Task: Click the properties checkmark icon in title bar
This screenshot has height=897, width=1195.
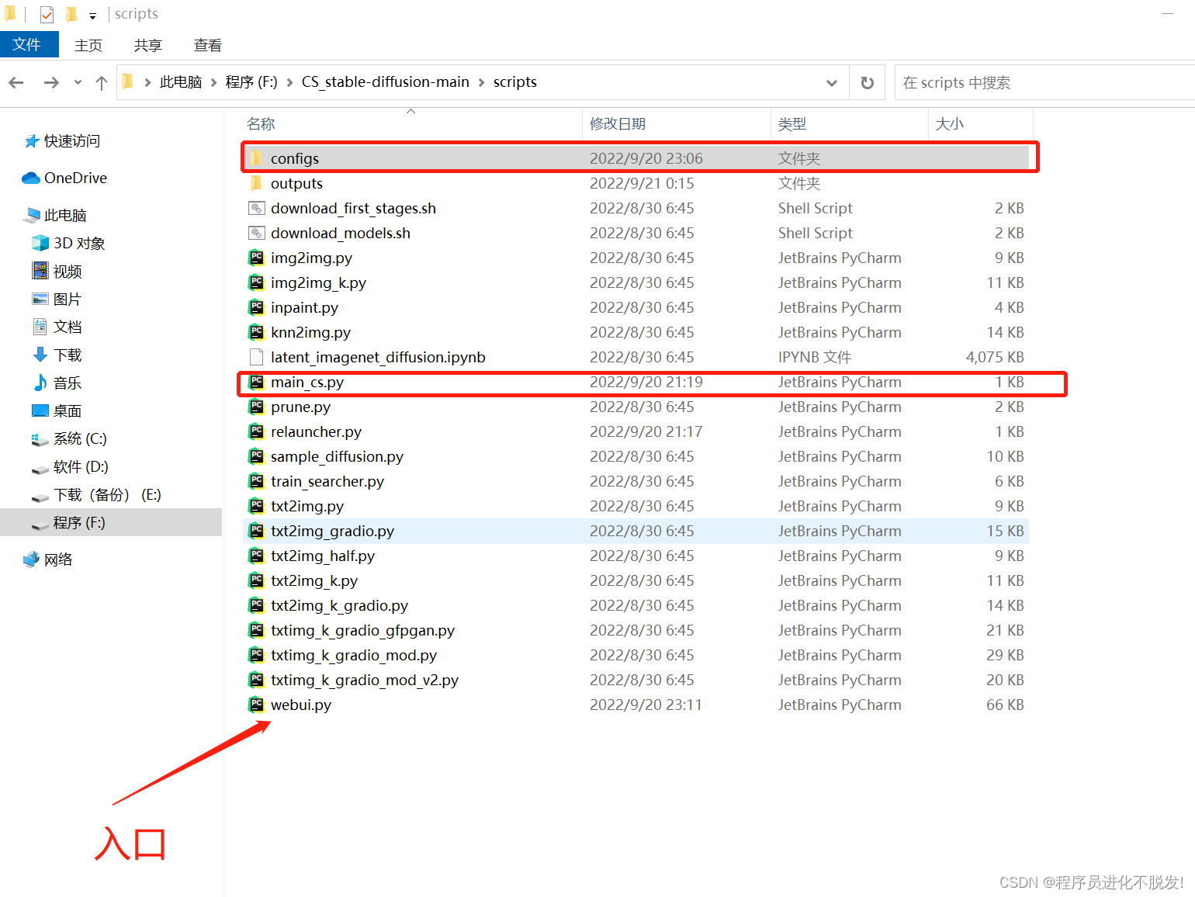Action: click(x=47, y=15)
